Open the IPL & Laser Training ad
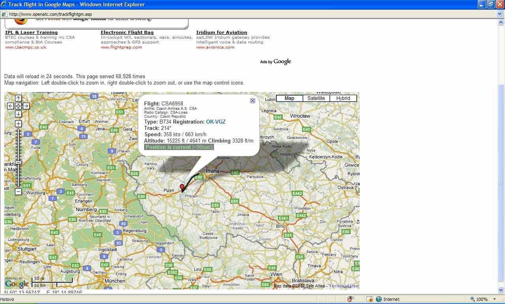Viewport: 505px width, 304px height. (x=31, y=32)
